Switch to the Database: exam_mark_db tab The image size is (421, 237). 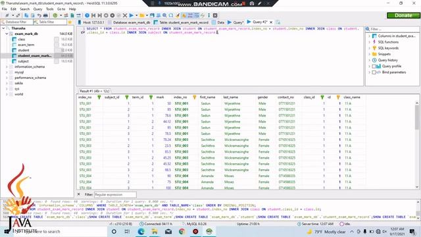tap(129, 22)
